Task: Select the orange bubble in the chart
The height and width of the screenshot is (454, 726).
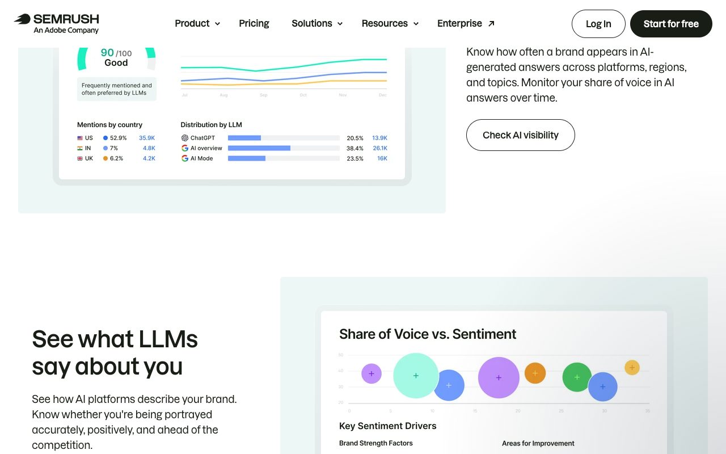Action: tap(535, 373)
